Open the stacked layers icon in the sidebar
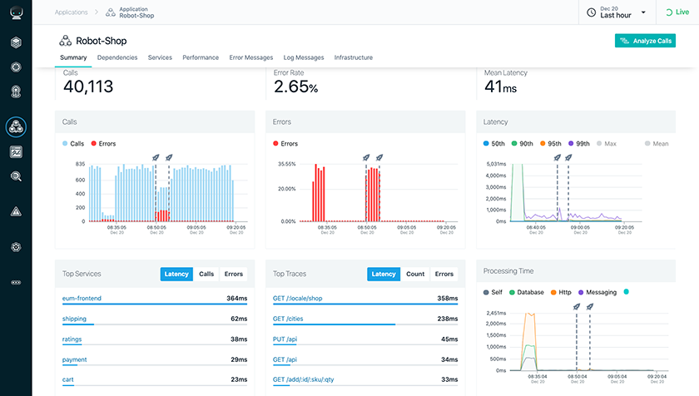 pos(16,42)
